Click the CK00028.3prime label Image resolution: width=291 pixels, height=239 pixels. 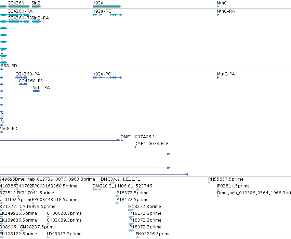(64, 213)
